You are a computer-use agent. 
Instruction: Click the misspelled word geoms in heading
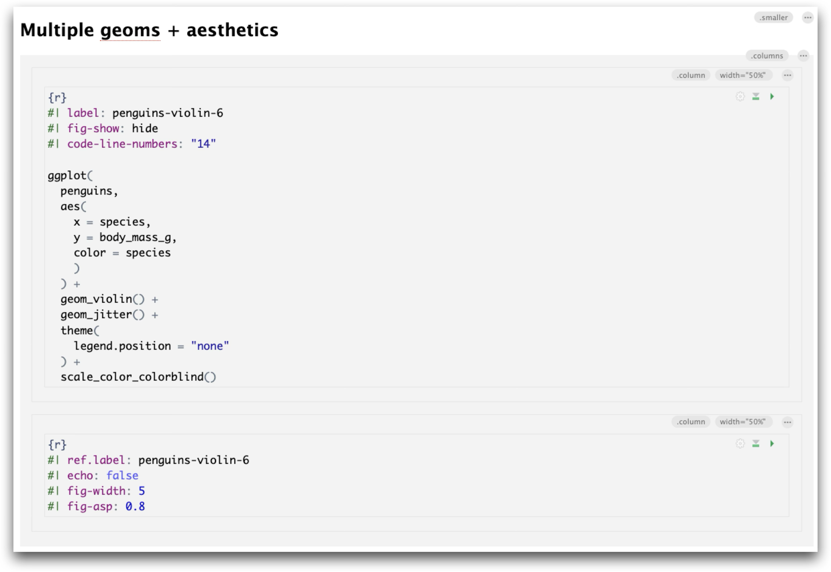coord(130,30)
